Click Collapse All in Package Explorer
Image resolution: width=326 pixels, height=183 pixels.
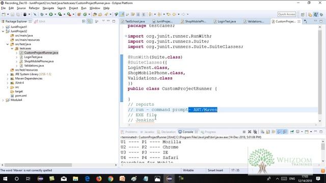84,21
